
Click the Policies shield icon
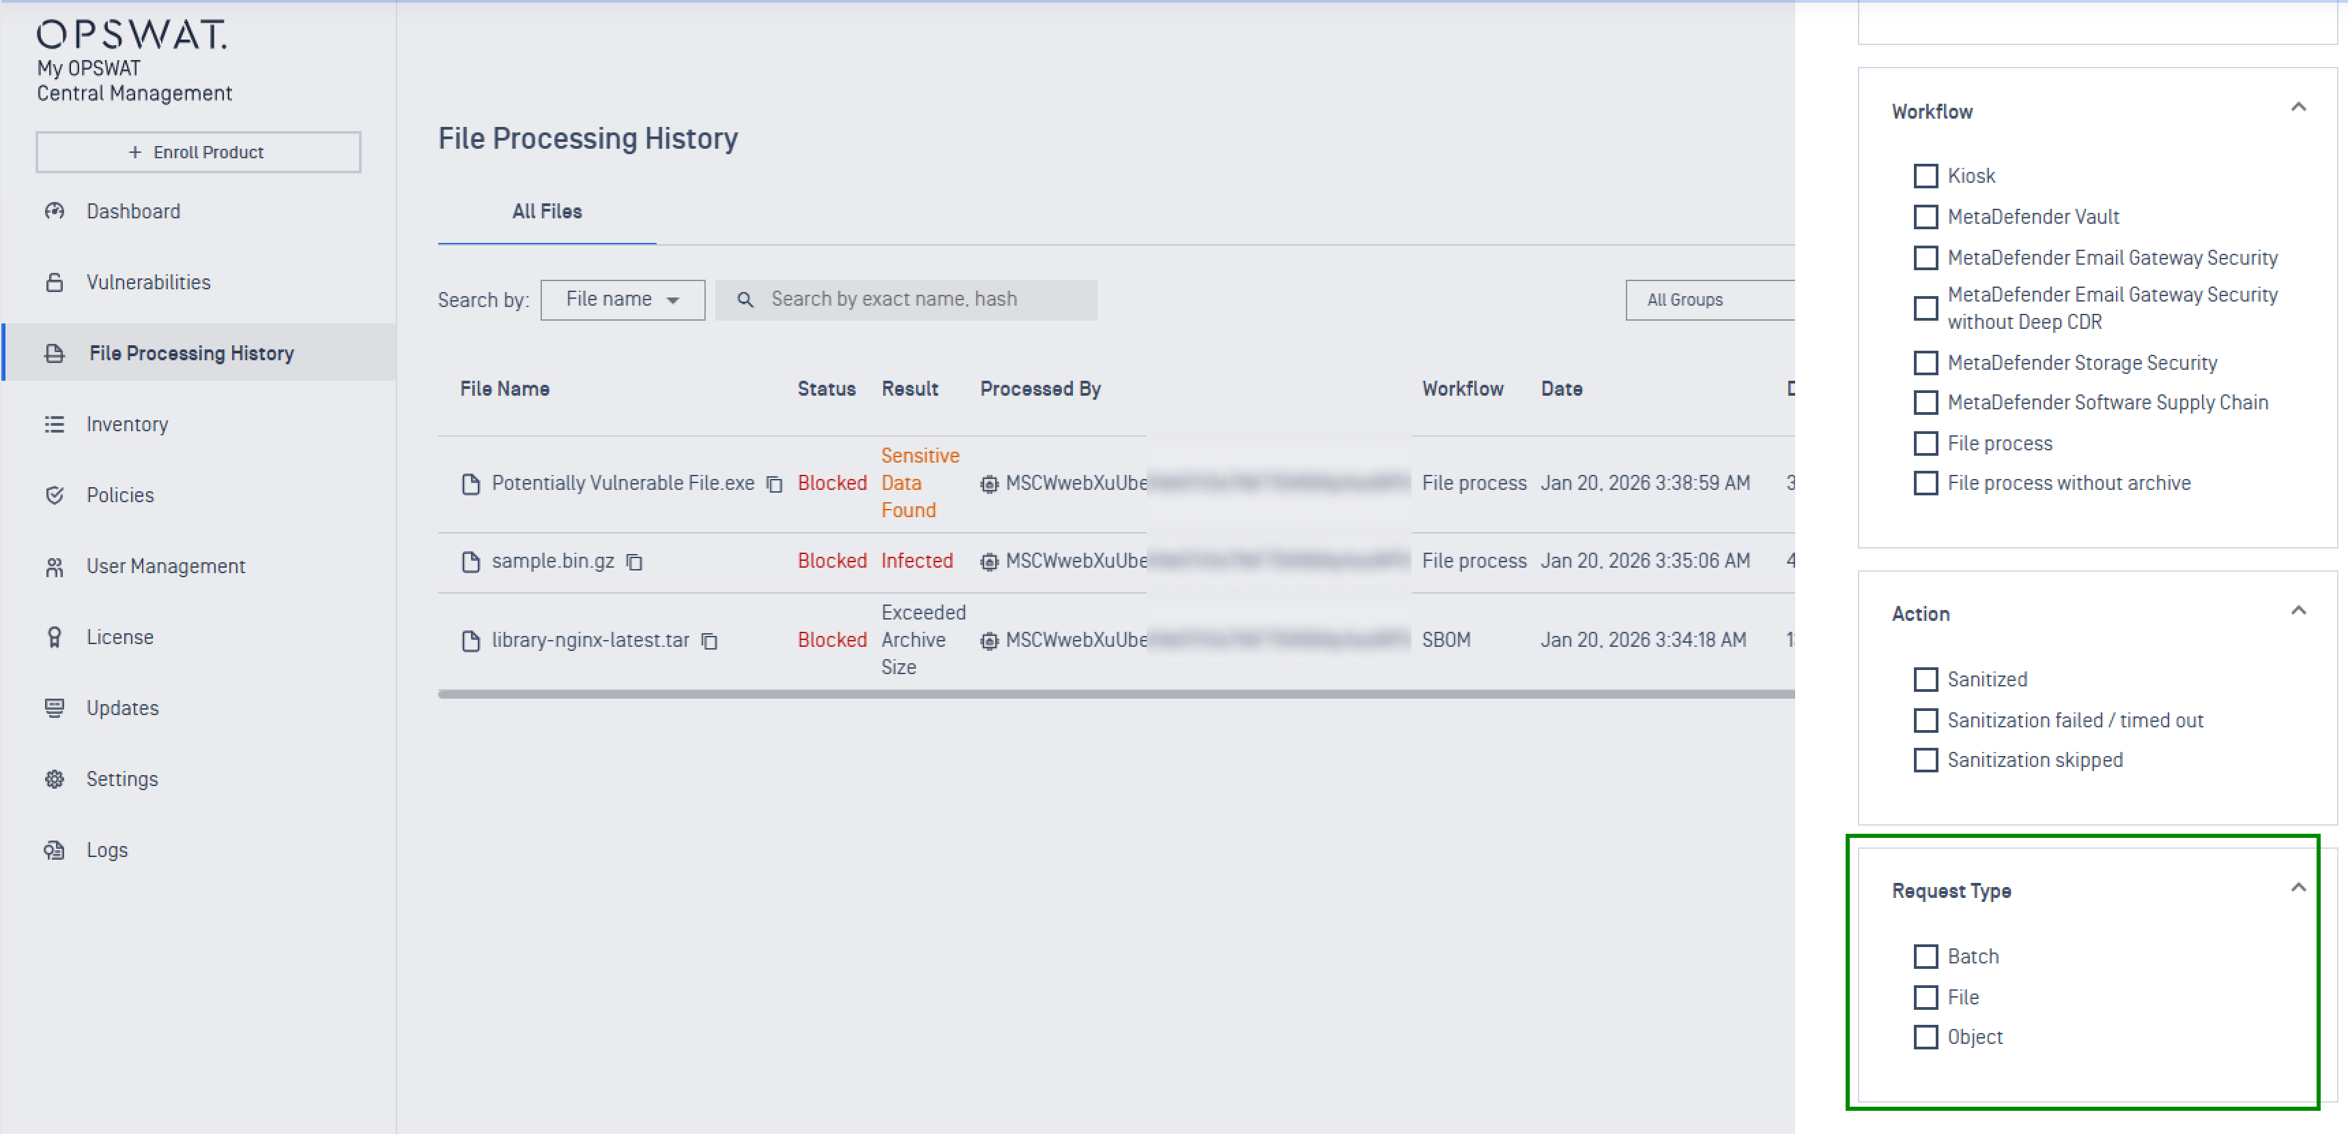(x=55, y=495)
